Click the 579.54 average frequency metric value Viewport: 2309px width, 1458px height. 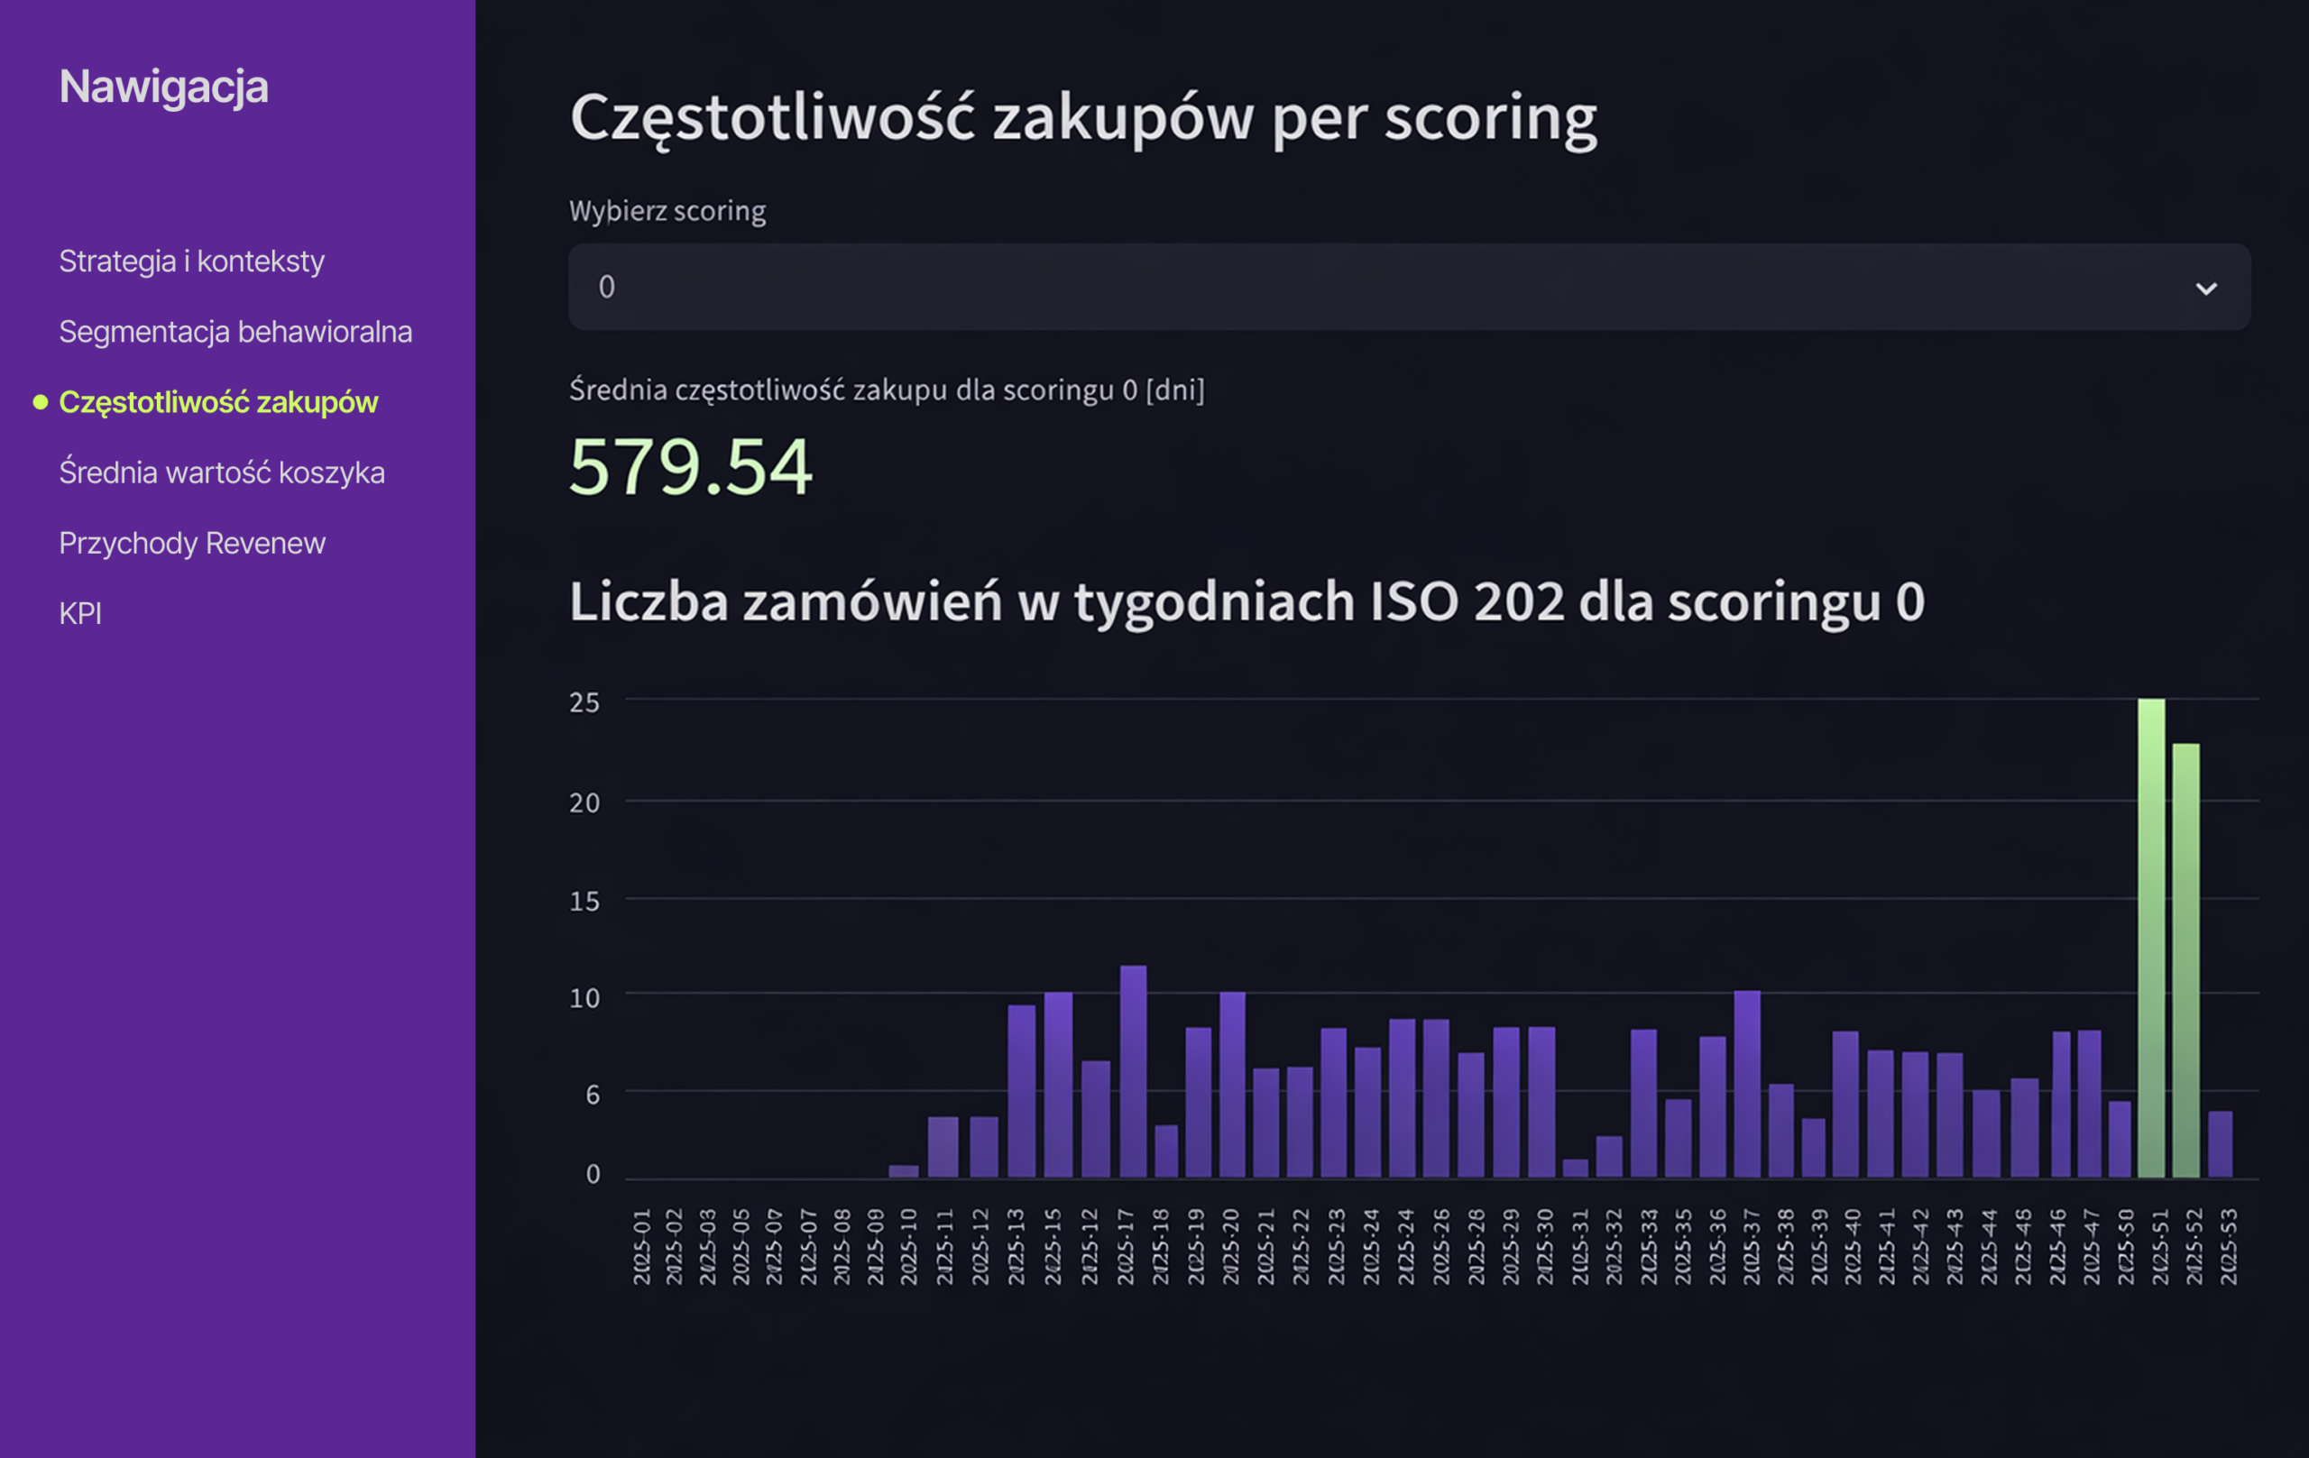pos(690,467)
